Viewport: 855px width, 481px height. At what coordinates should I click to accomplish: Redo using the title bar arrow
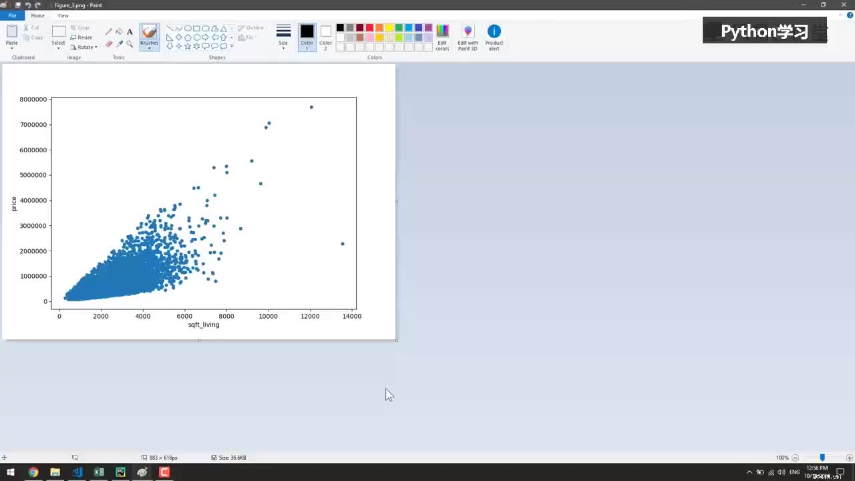click(x=38, y=5)
